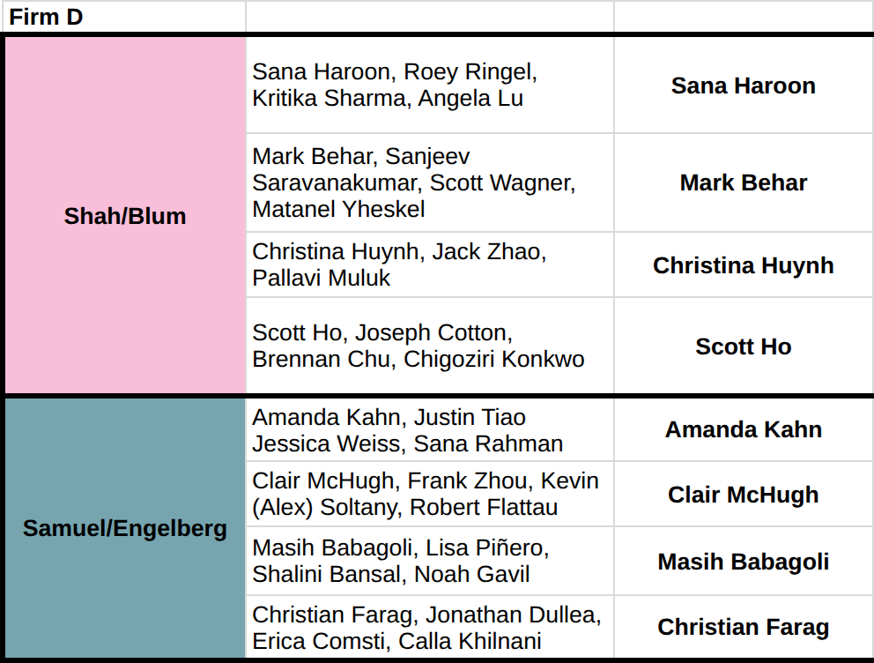The height and width of the screenshot is (663, 874).
Task: Select the cell listing Sana Haroon, Roey Ringel
Action: click(430, 86)
